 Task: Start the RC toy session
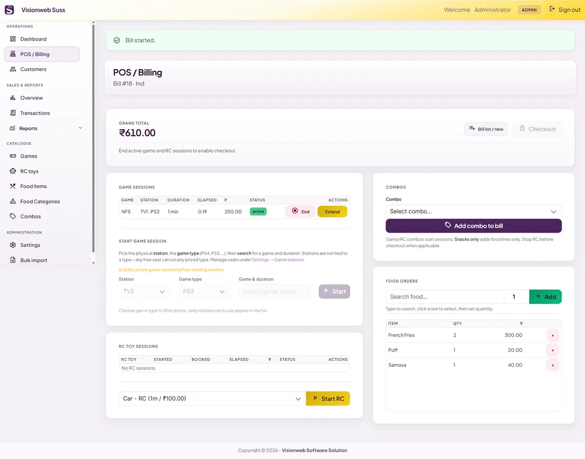pos(328,399)
